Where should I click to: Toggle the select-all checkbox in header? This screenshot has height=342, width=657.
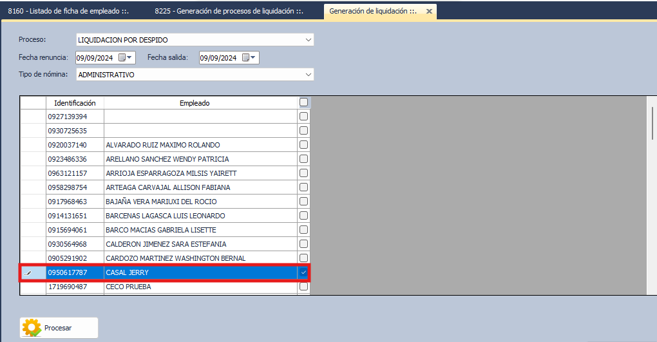point(304,102)
